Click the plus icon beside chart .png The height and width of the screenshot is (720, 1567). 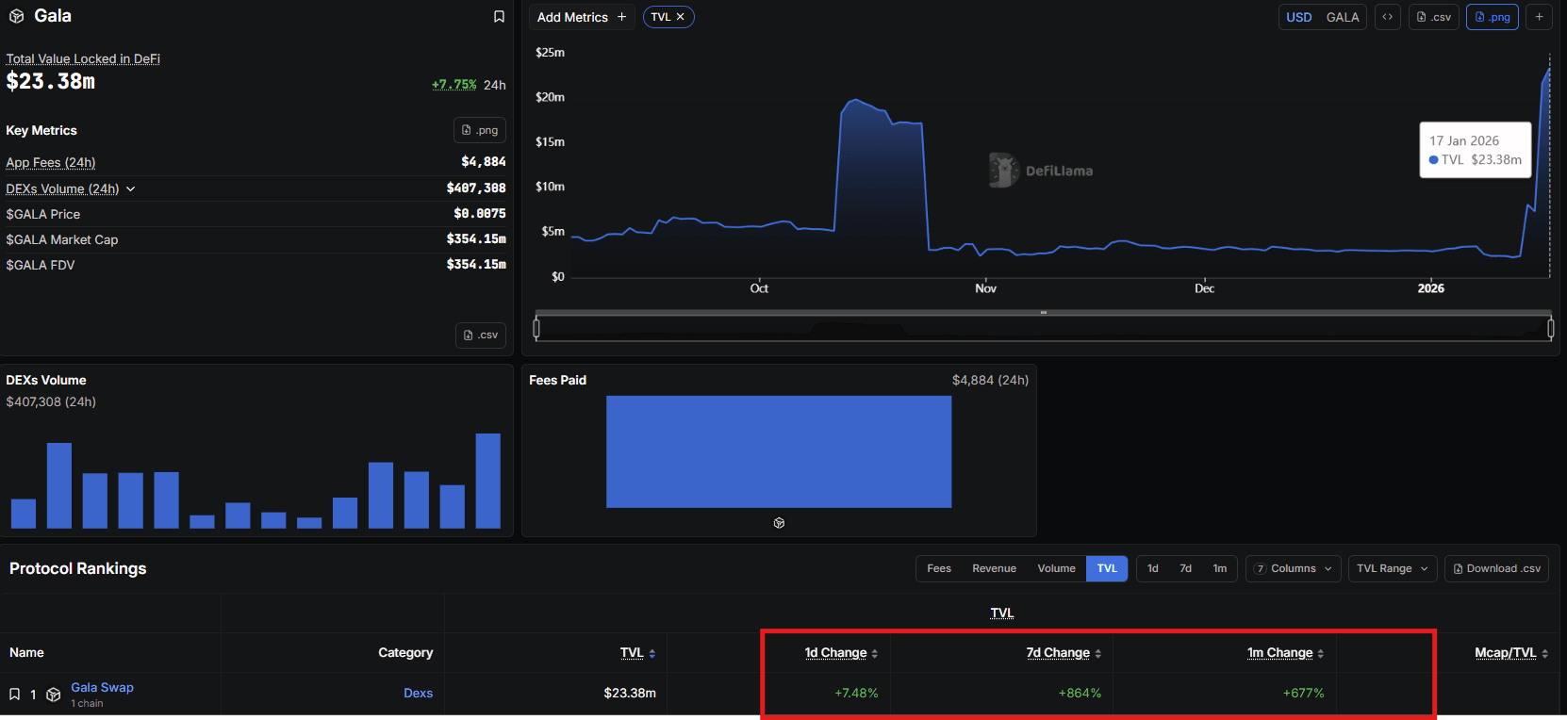pos(1539,17)
